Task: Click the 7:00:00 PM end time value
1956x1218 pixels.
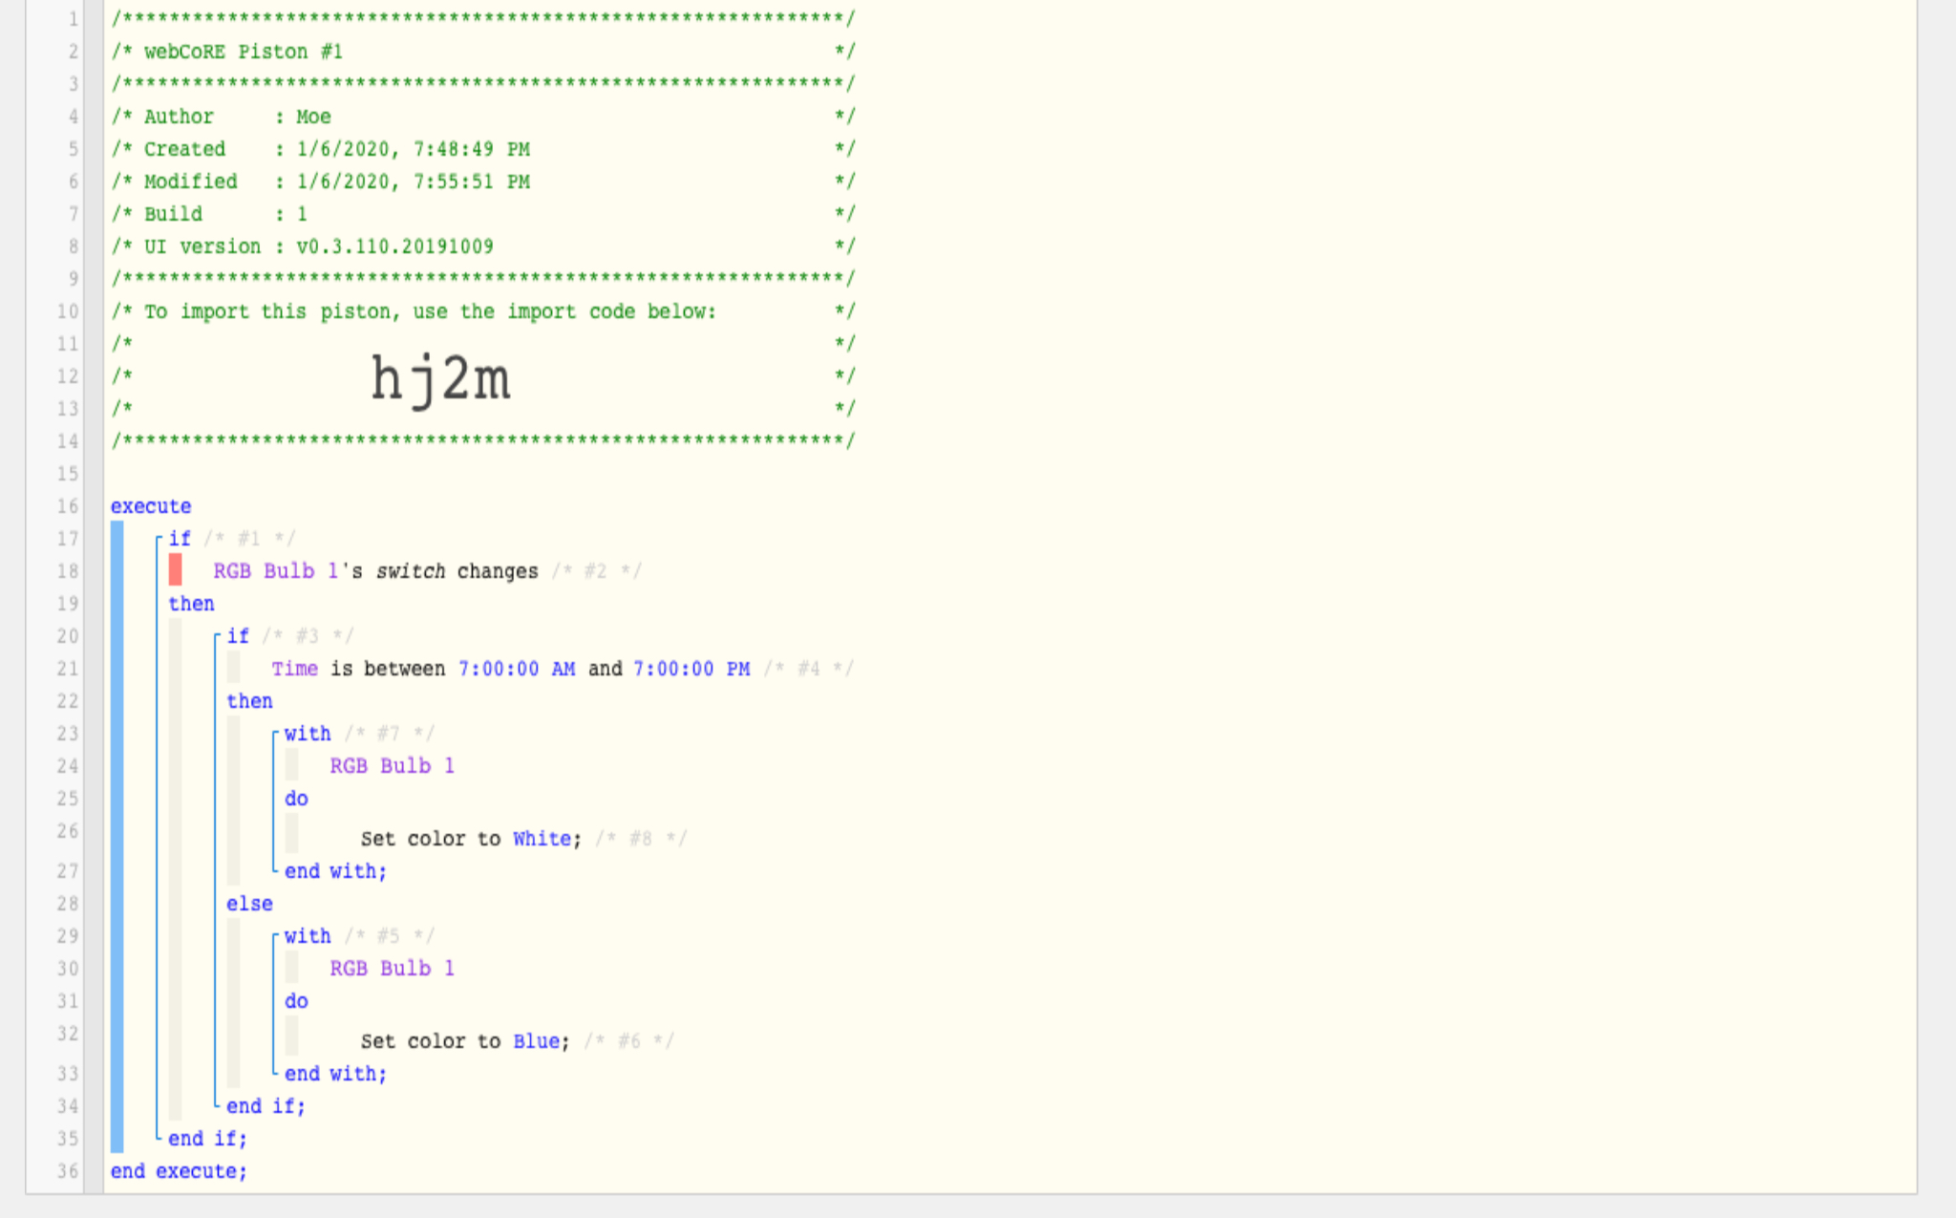Action: [x=691, y=669]
